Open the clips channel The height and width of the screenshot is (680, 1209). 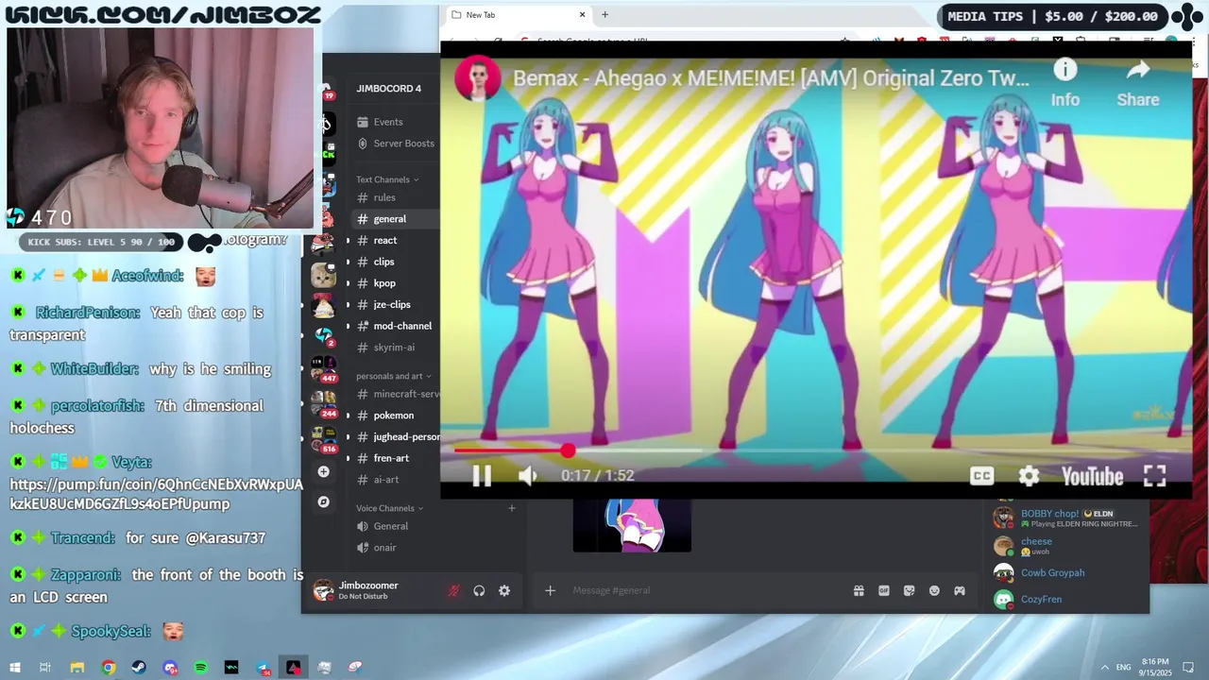coord(383,262)
